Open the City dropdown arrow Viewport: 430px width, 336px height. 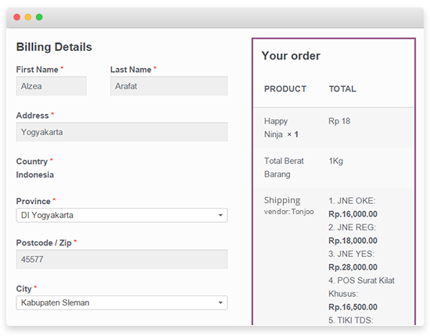pyautogui.click(x=220, y=302)
